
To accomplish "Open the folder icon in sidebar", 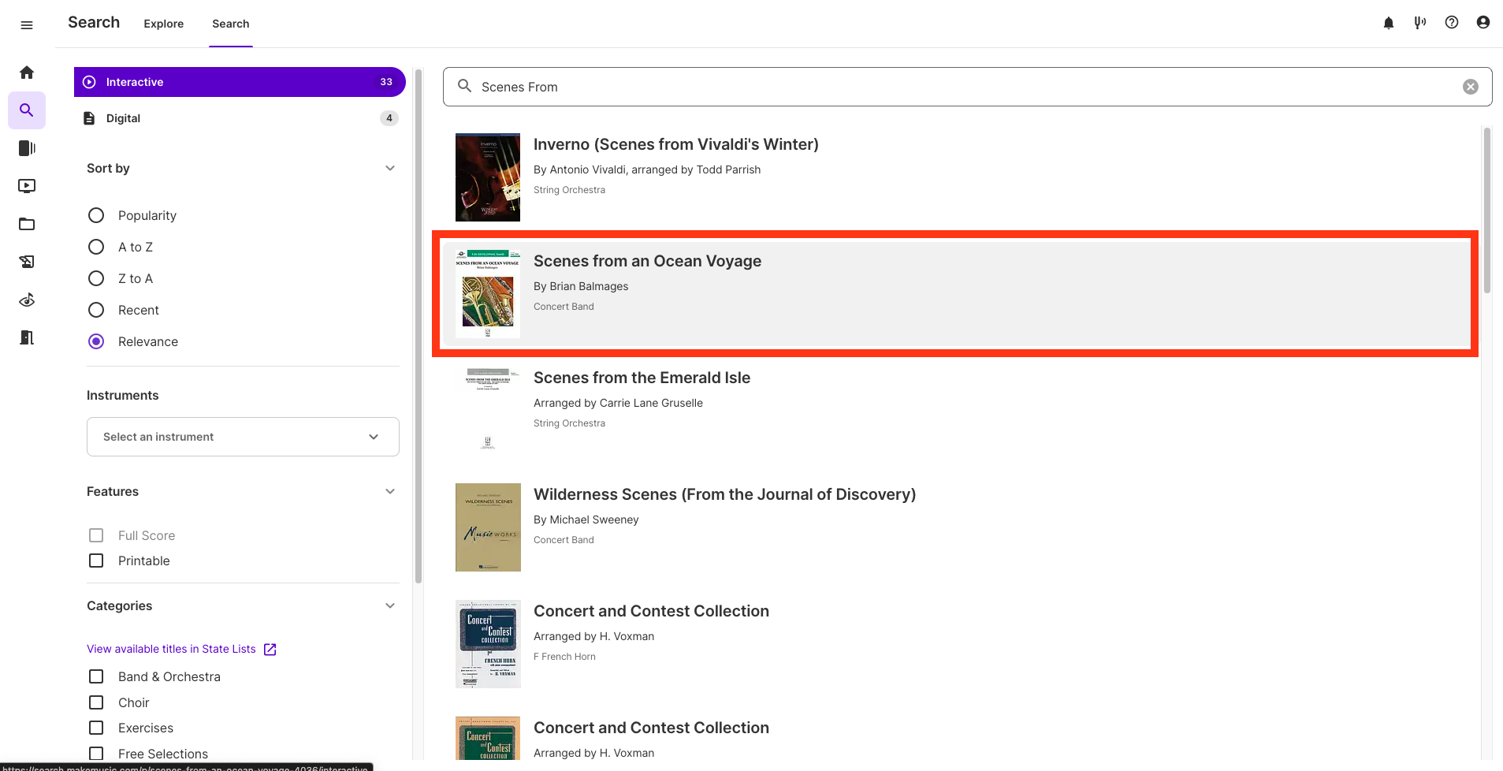I will click(x=27, y=224).
